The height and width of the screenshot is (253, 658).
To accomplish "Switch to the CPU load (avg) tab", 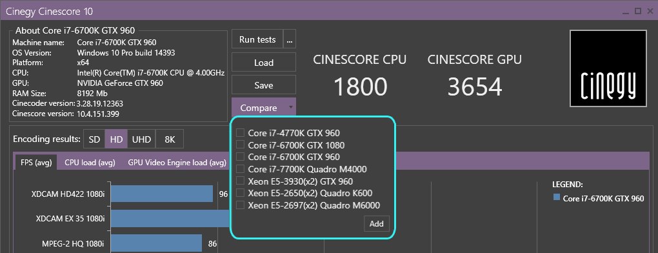I will (x=90, y=163).
